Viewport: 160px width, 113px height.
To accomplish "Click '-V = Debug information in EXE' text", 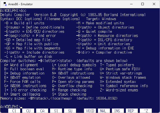I will tap(105, 48).
